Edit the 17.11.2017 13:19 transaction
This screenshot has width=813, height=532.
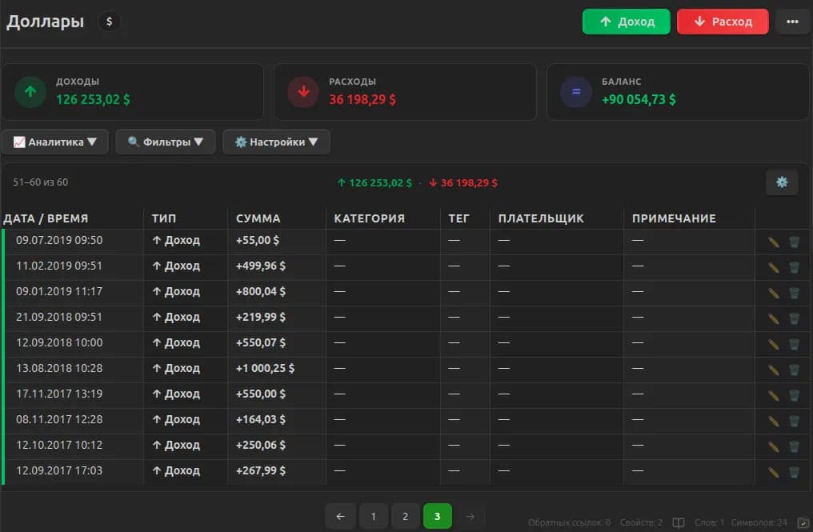773,395
